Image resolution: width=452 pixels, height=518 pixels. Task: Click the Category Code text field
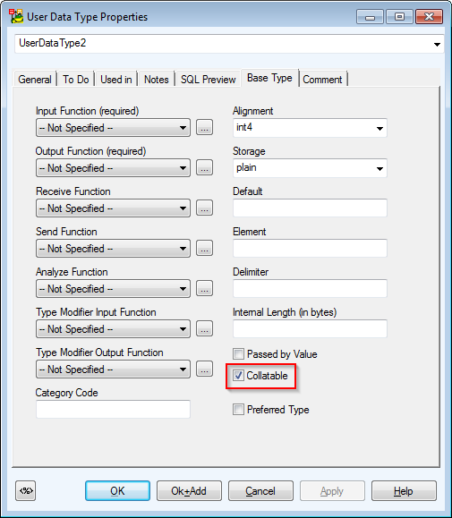click(113, 410)
